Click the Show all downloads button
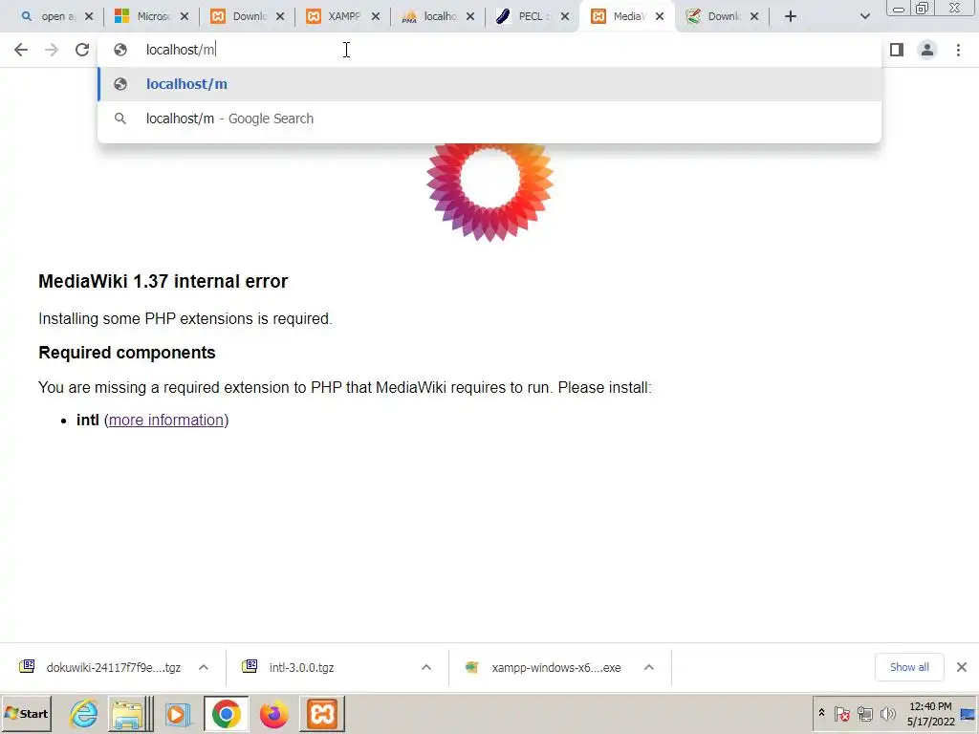The height and width of the screenshot is (734, 979). click(909, 667)
